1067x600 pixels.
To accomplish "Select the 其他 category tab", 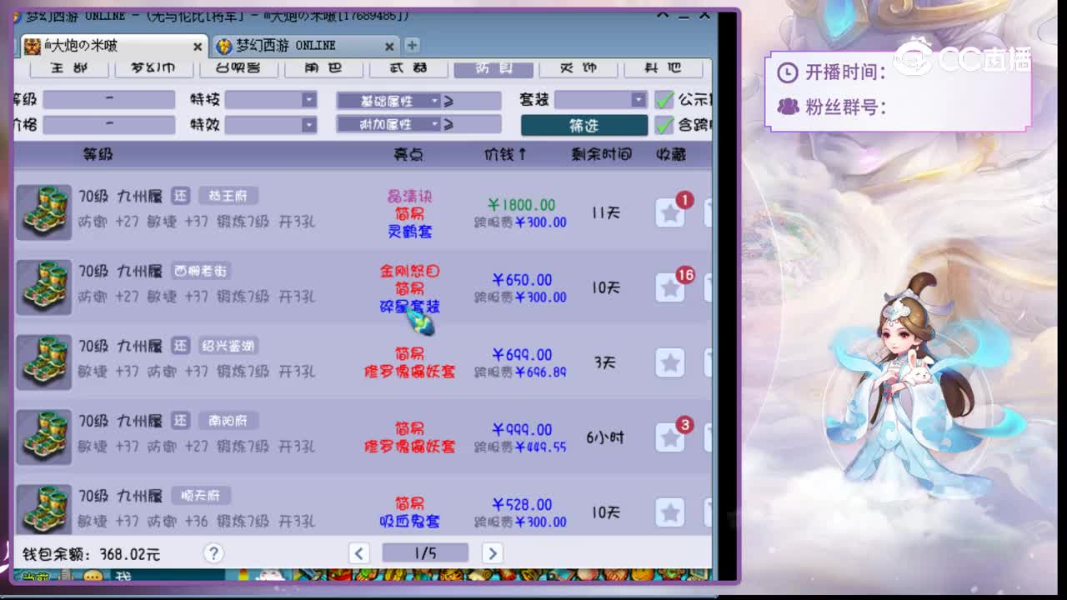I will [664, 68].
